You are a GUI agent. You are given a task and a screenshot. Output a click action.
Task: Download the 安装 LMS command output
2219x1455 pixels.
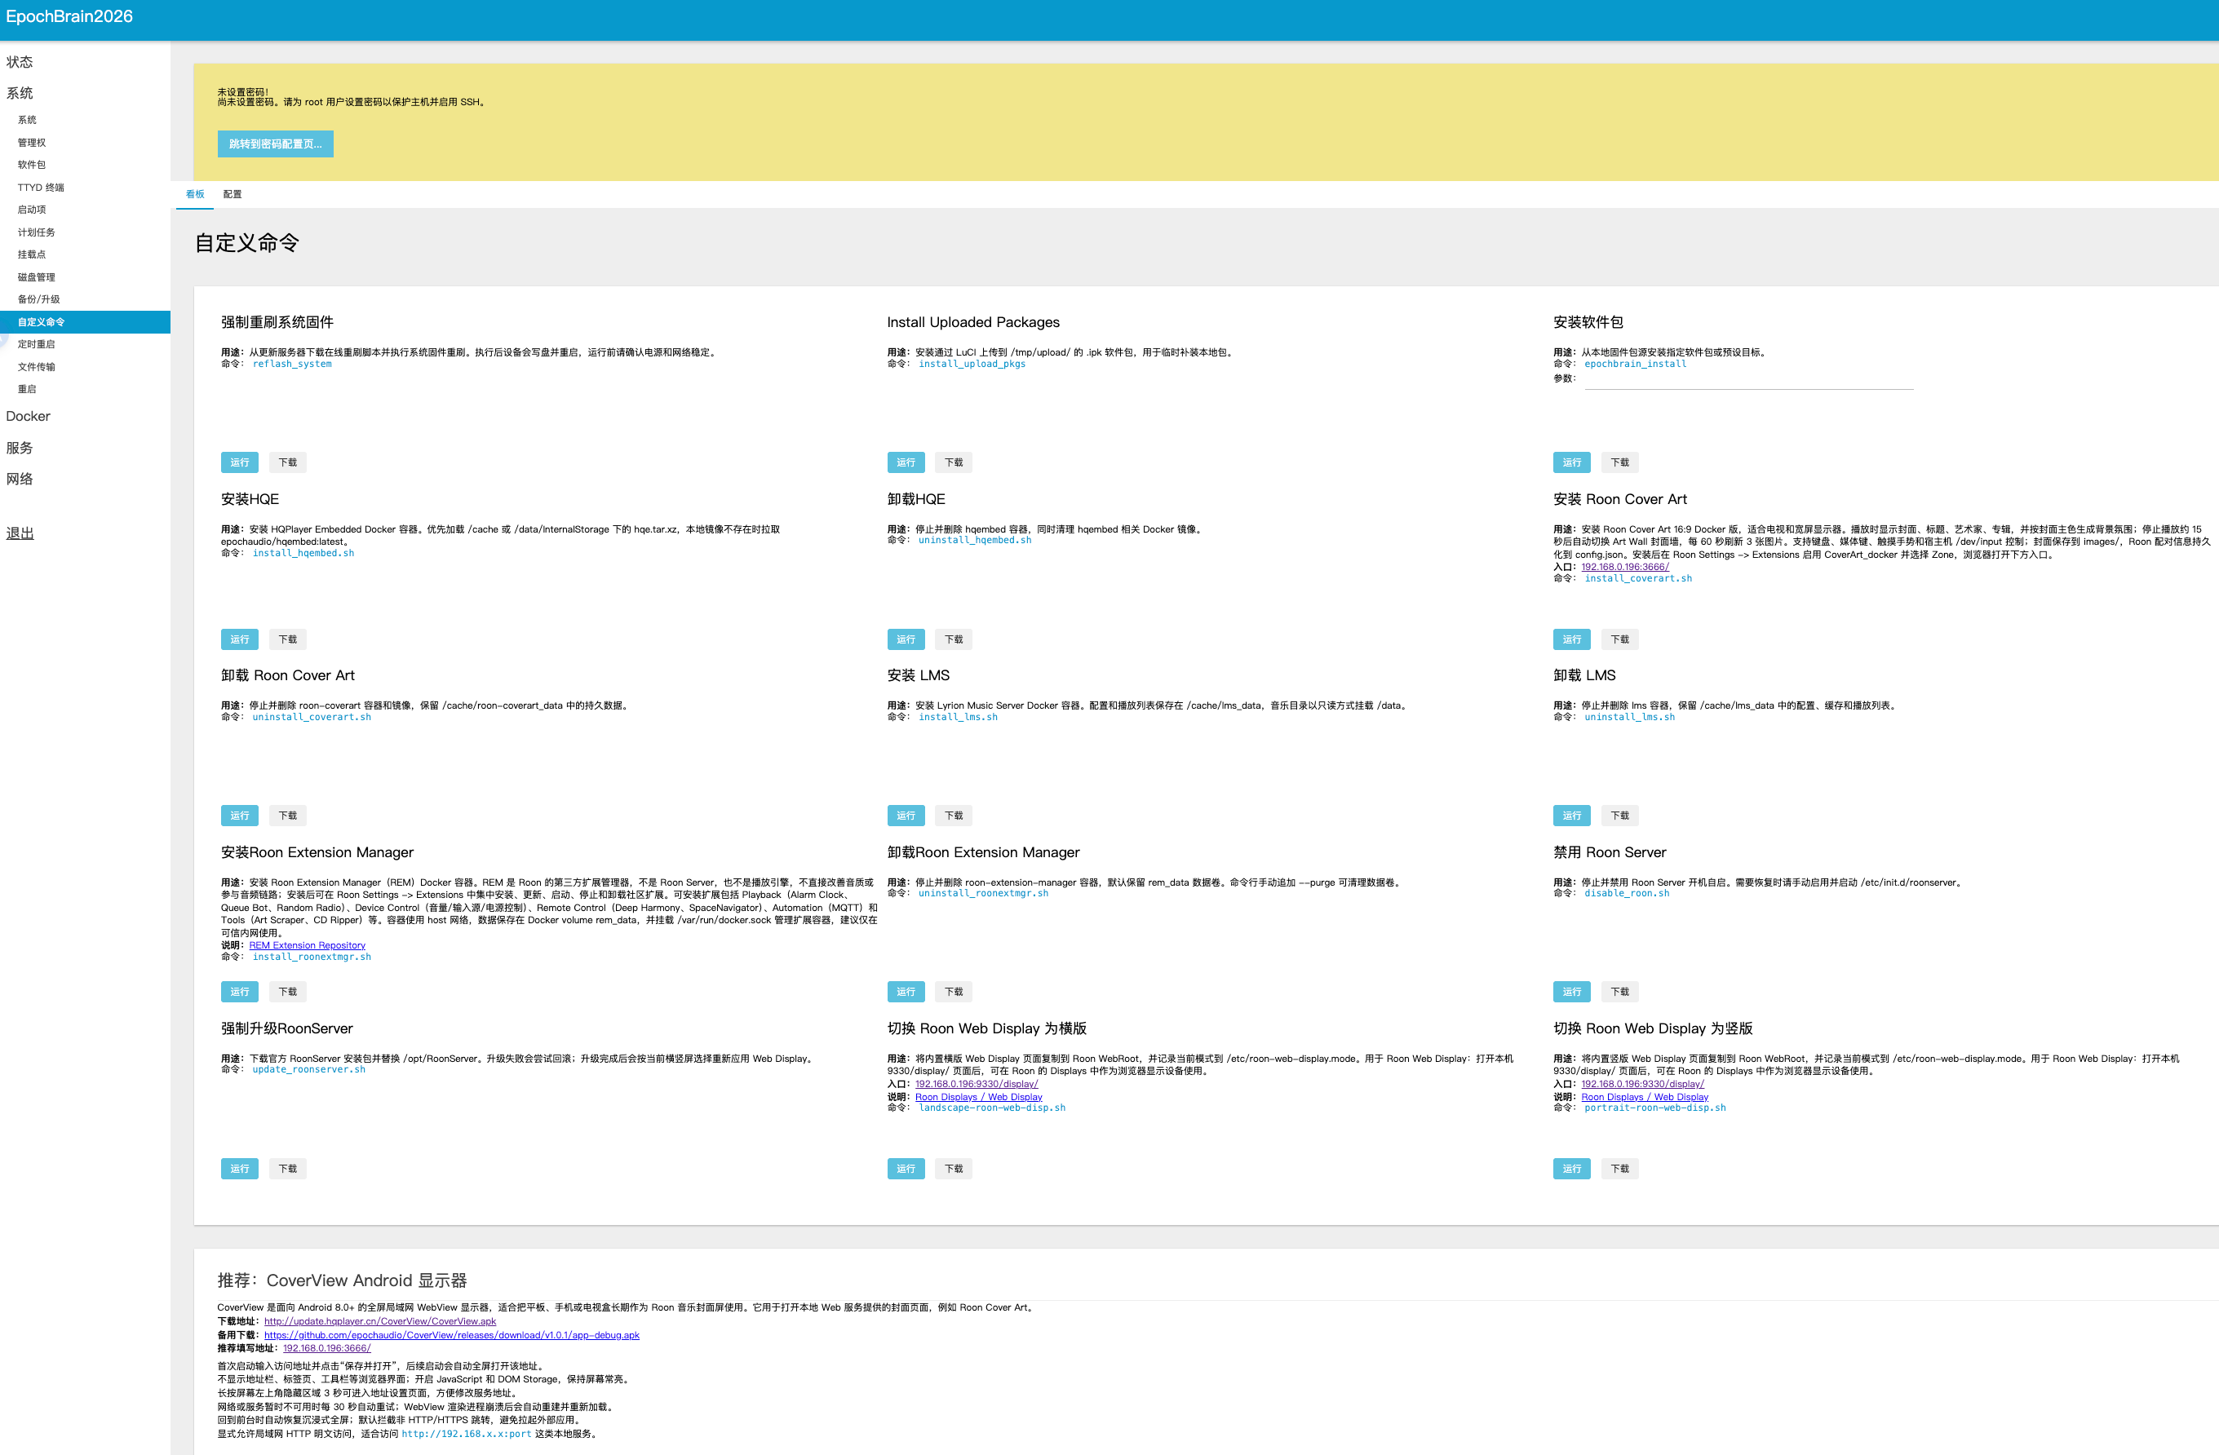[953, 816]
